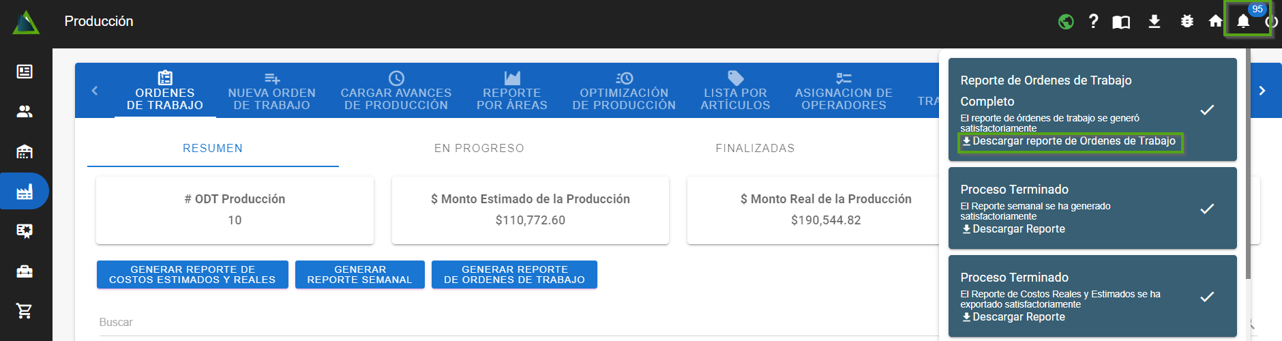Download the Ordenes de Trabajo report link
1282x341 pixels.
(1069, 141)
